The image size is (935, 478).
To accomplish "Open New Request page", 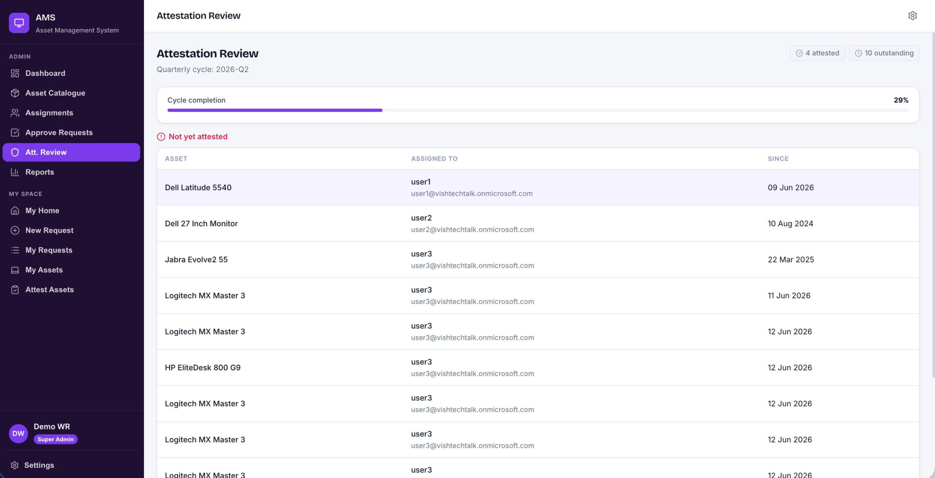I will pos(71,230).
